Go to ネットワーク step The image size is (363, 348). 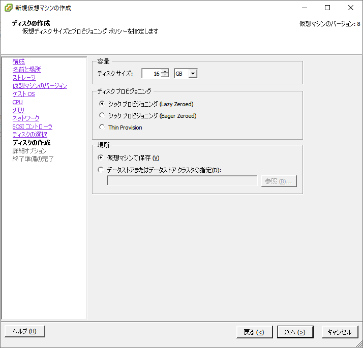pyautogui.click(x=26, y=118)
